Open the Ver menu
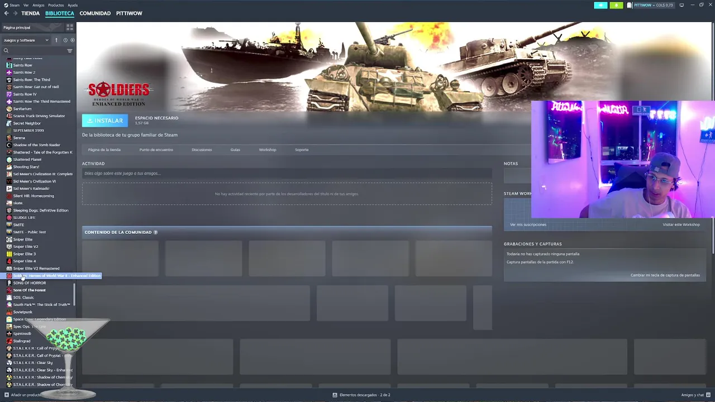Screen dimensions: 715x402 [x=26, y=5]
